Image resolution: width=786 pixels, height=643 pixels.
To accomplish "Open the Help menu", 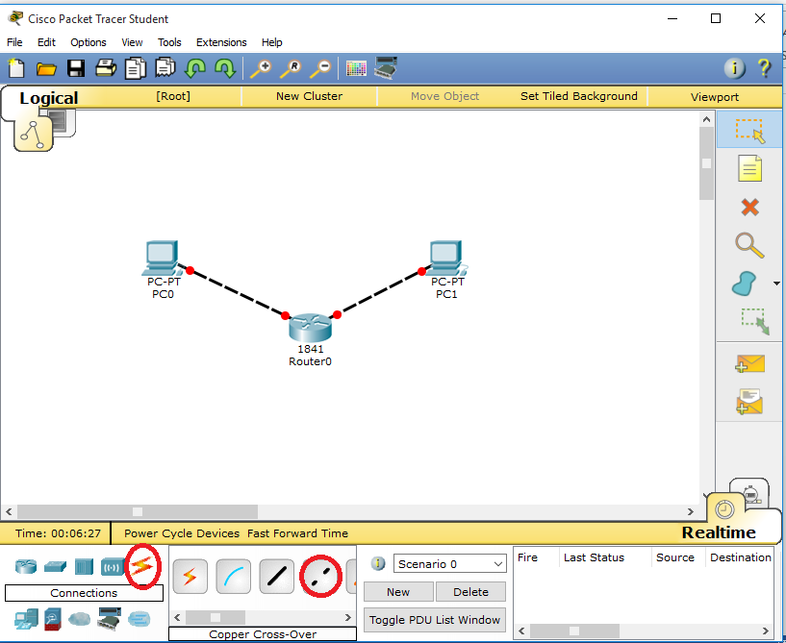I will pyautogui.click(x=271, y=42).
